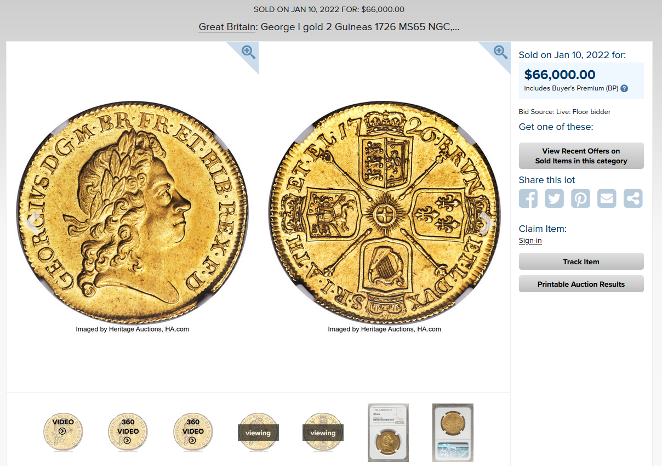Follow the Sign-in link
This screenshot has width=662, height=466.
click(x=530, y=241)
